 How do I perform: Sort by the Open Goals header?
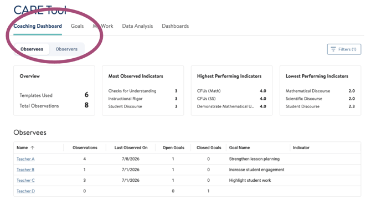pyautogui.click(x=173, y=147)
